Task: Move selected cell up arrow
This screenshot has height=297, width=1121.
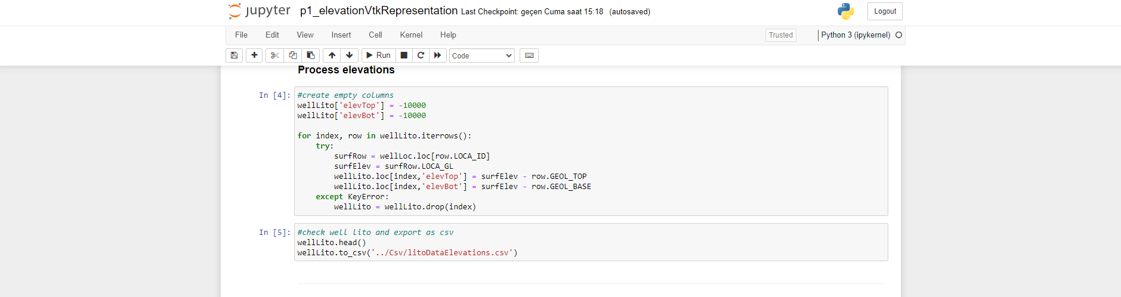Action: tap(332, 55)
